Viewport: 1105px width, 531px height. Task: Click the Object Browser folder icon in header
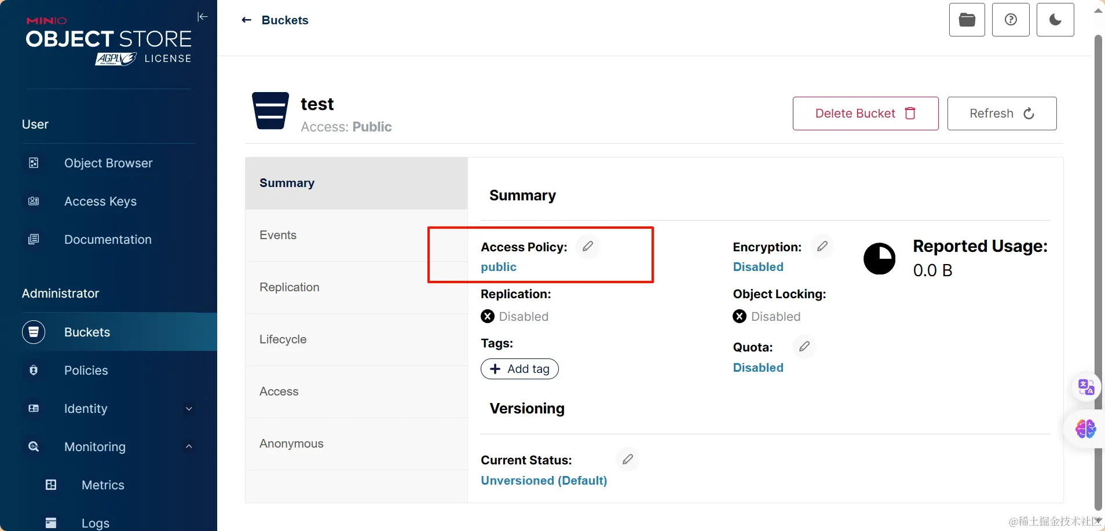[x=967, y=20]
